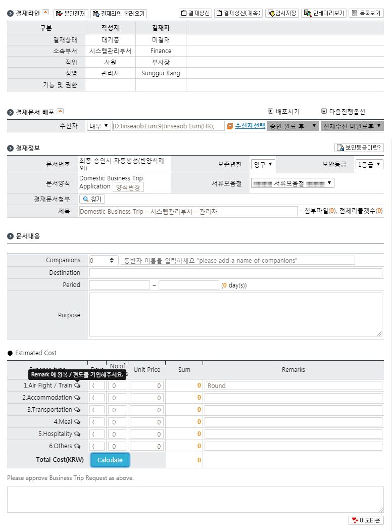Click the 전체리플갯수(0) reply count text
The image size is (392, 531).
point(361,211)
